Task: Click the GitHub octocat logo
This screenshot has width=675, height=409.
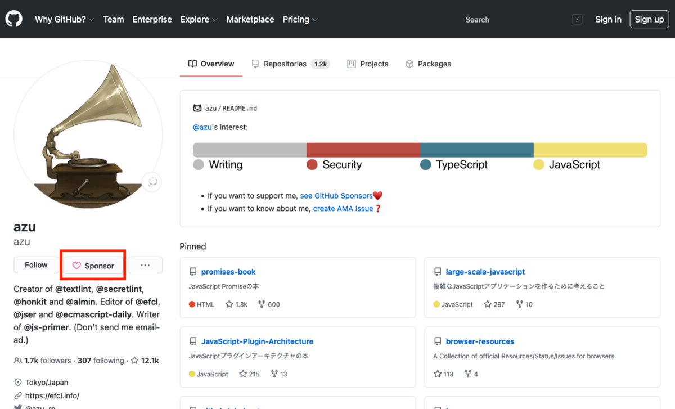Action: pos(13,19)
